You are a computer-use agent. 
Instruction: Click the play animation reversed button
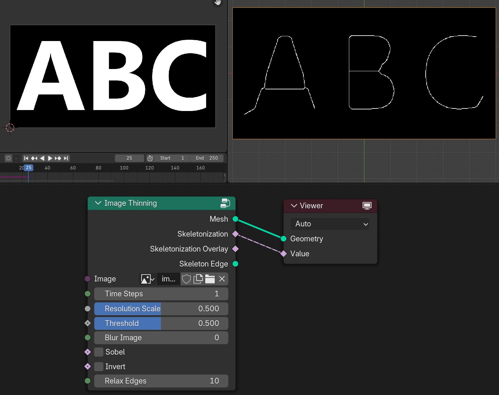[x=42, y=158]
